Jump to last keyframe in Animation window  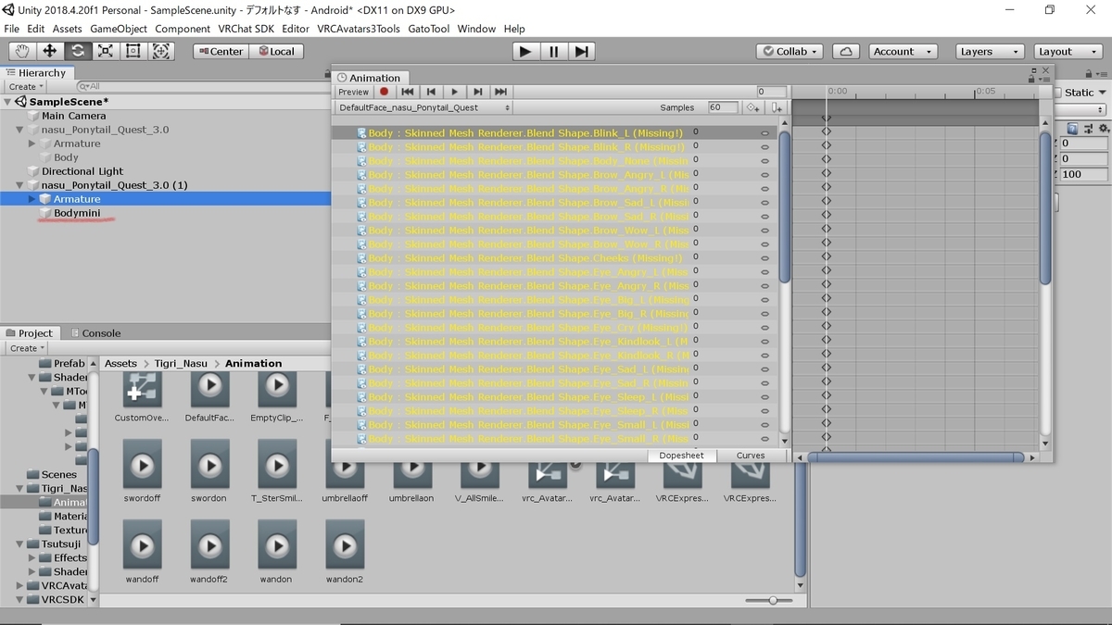coord(500,92)
